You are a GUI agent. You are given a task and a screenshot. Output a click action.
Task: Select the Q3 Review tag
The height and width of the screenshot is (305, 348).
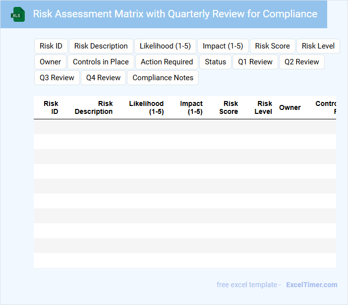(x=57, y=78)
